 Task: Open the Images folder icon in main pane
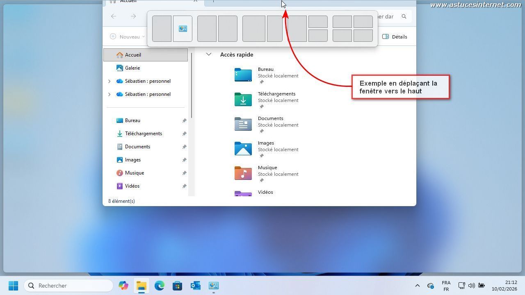pyautogui.click(x=243, y=149)
